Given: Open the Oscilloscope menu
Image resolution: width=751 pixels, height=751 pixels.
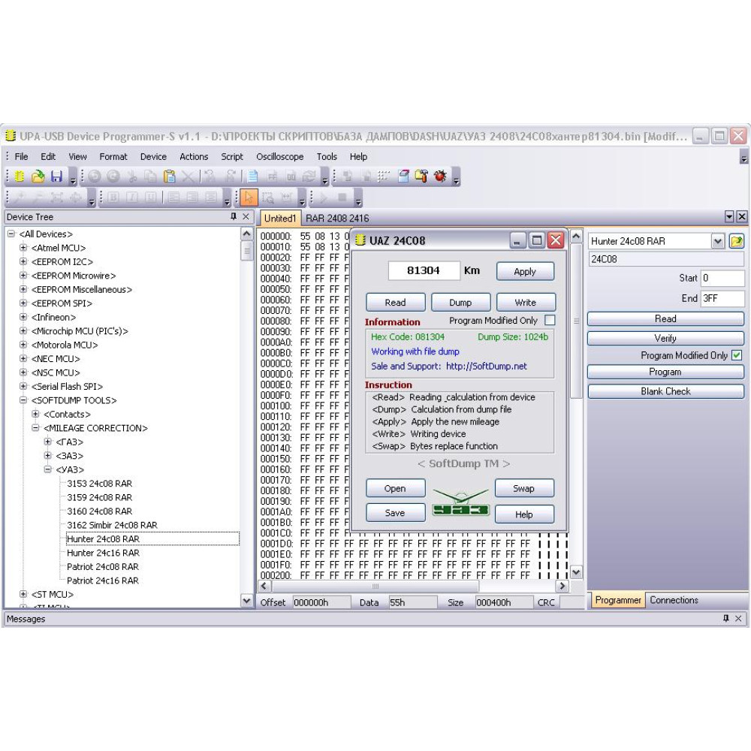Looking at the screenshot, I should click(279, 157).
